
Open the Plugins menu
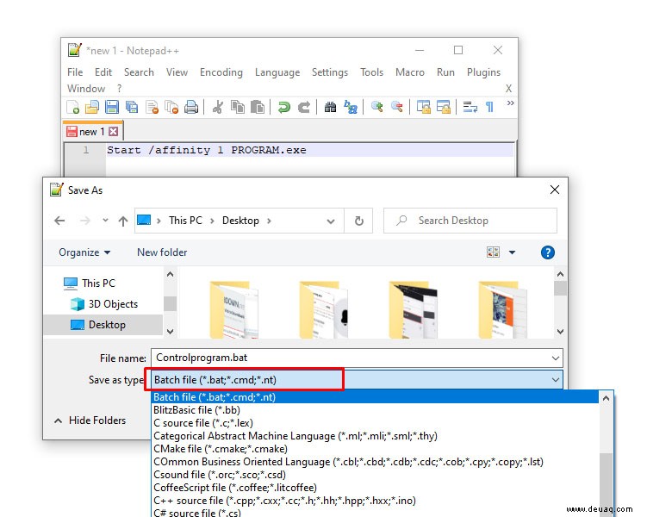tap(483, 72)
